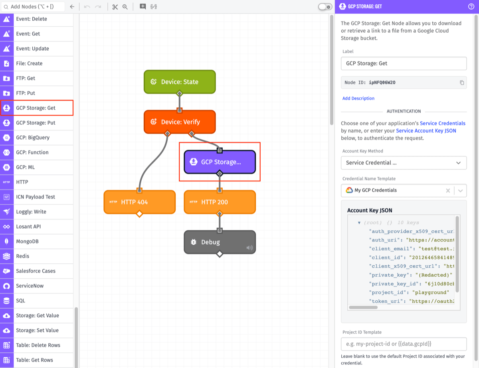Choose Table: Get Rows palette node
This screenshot has height=368, width=479.
click(37, 360)
